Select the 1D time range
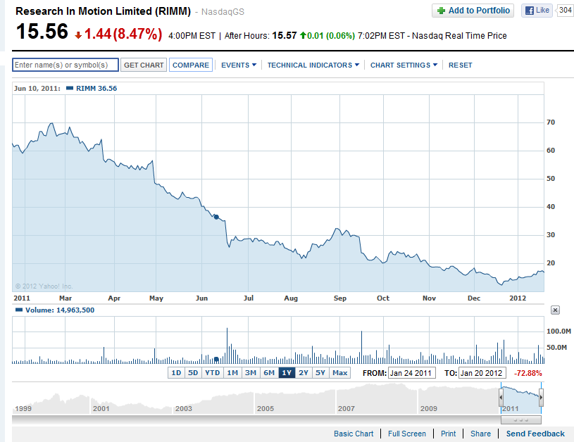 pos(177,373)
